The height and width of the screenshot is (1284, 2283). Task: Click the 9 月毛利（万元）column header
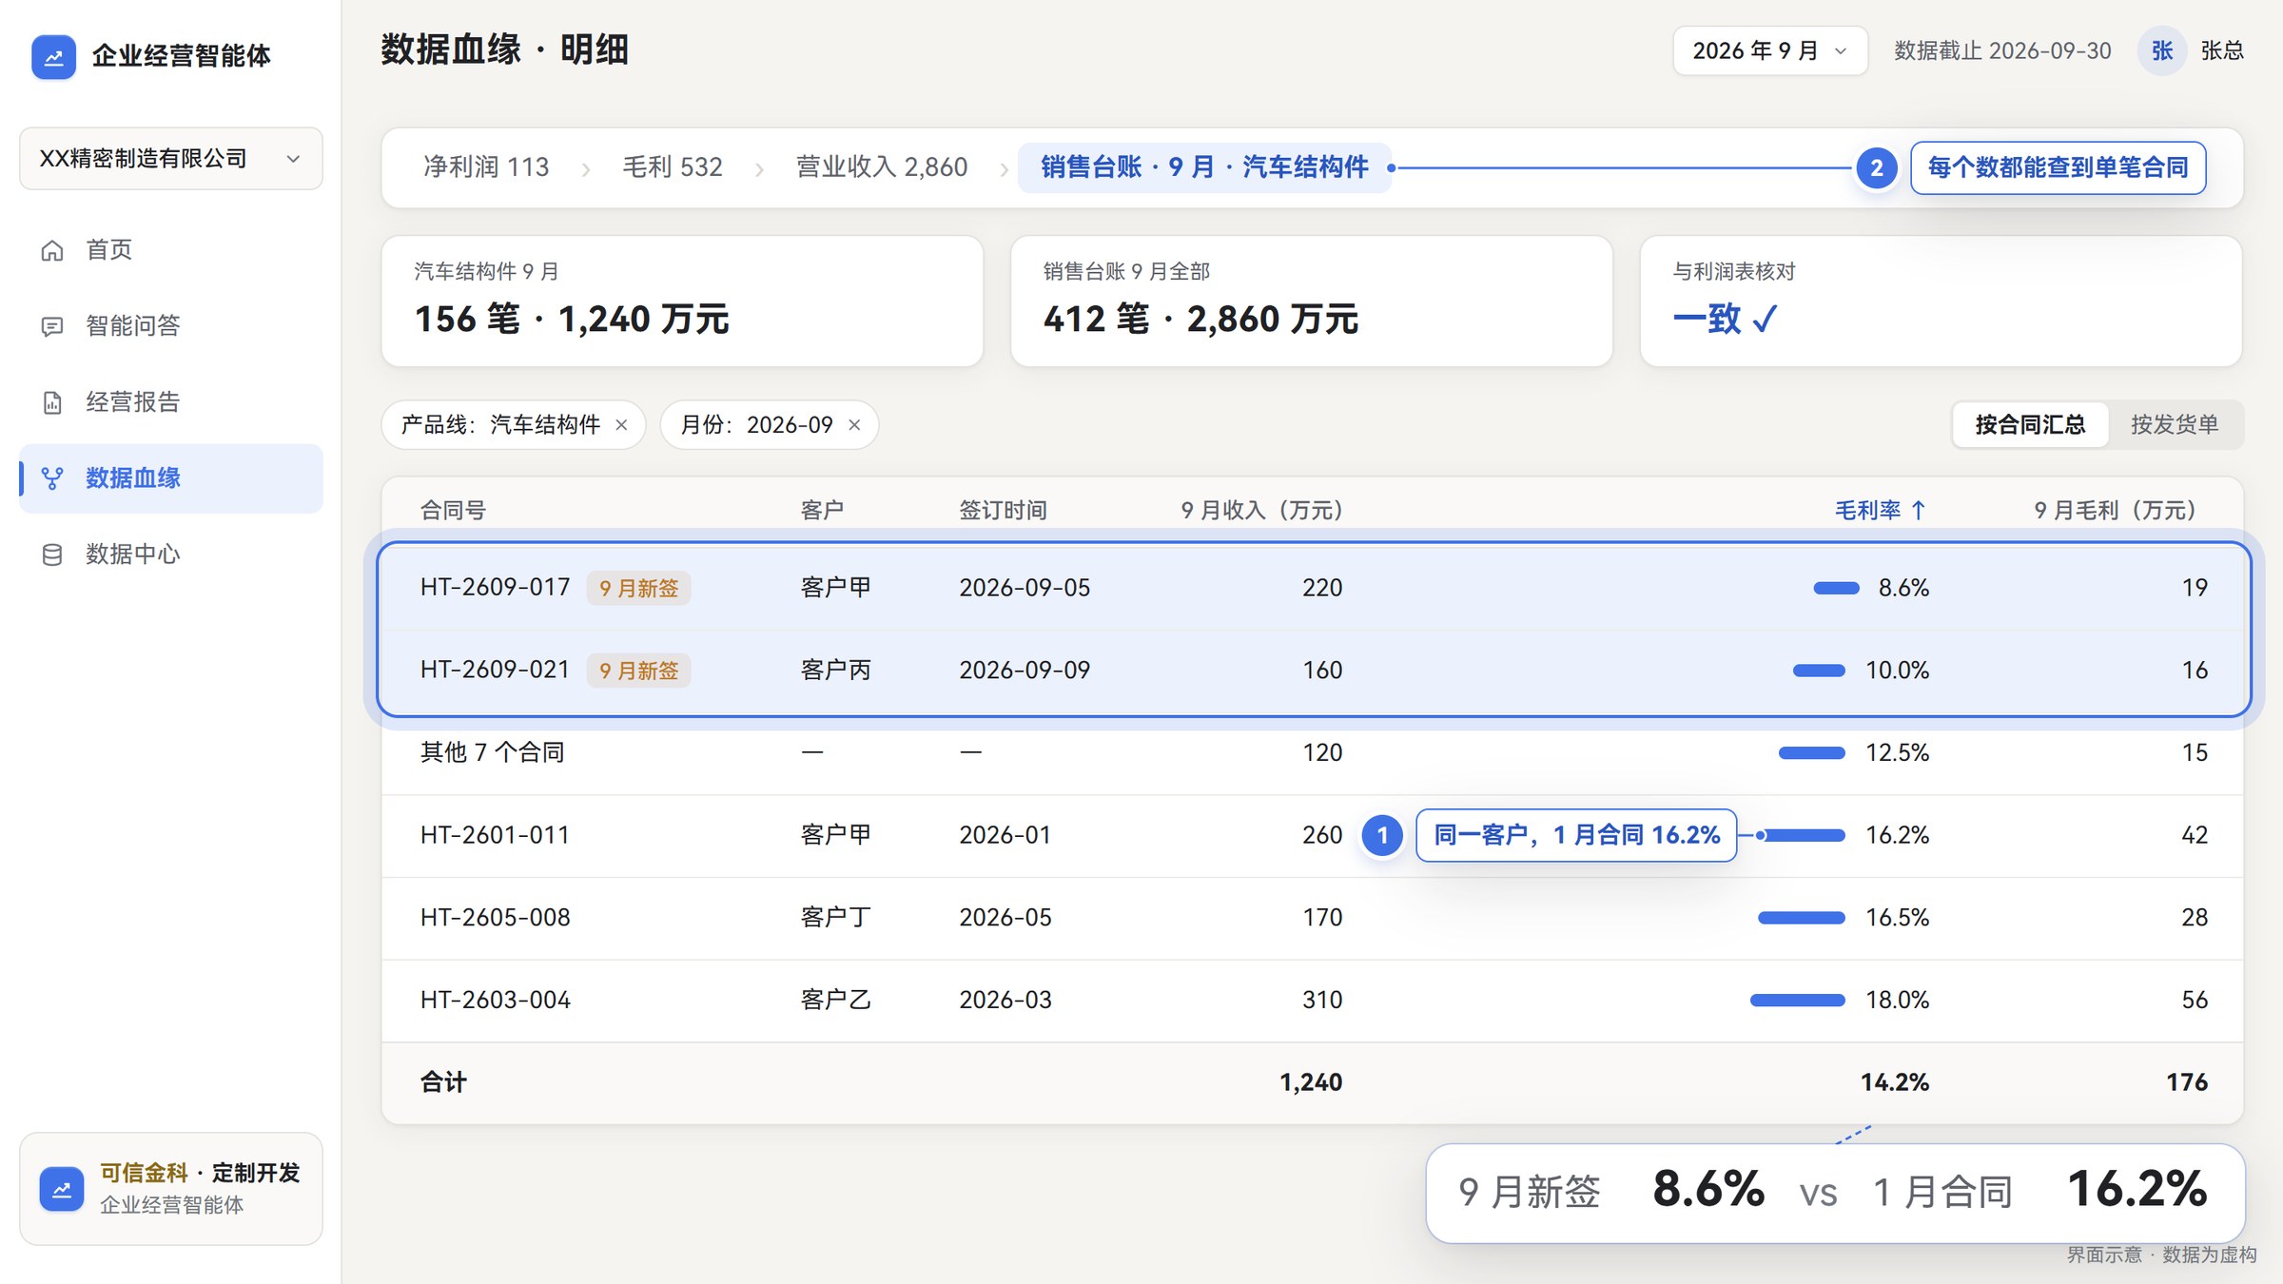click(x=2115, y=511)
